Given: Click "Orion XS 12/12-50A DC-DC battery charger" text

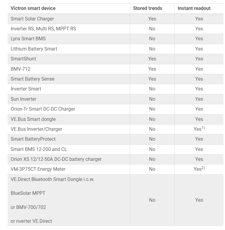Looking at the screenshot, I should pos(56,159).
